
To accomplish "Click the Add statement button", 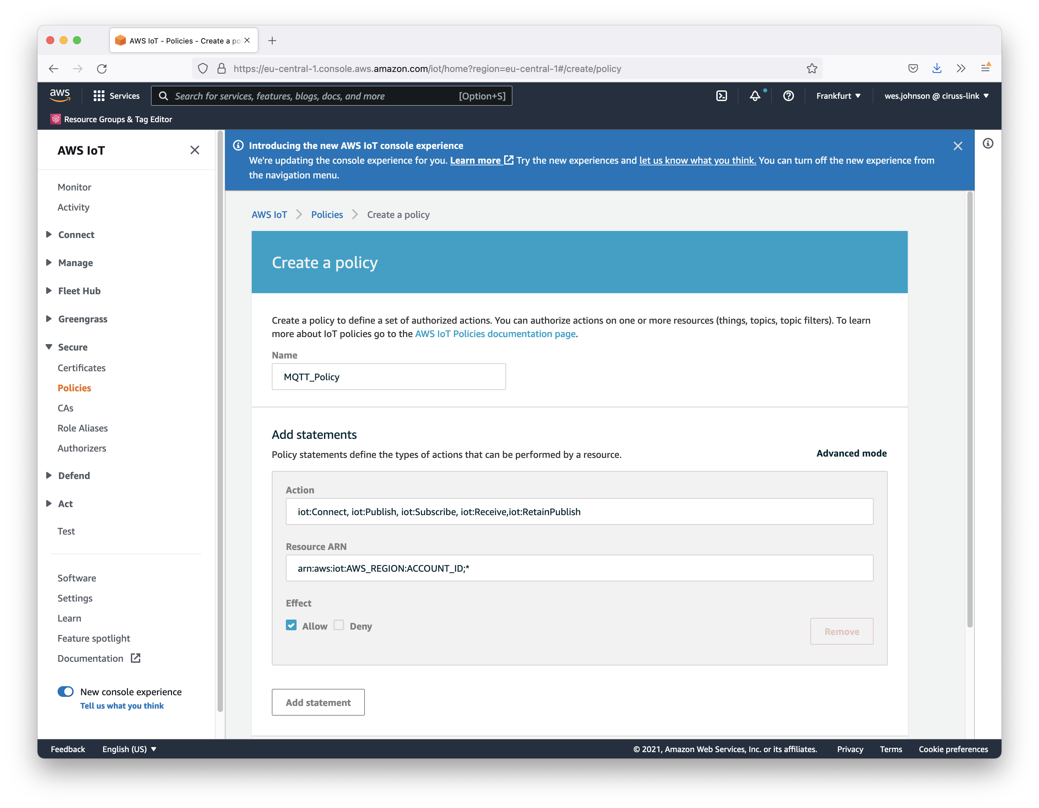I will pyautogui.click(x=318, y=703).
